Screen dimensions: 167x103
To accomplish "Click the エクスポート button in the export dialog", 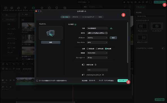I will (123, 81).
